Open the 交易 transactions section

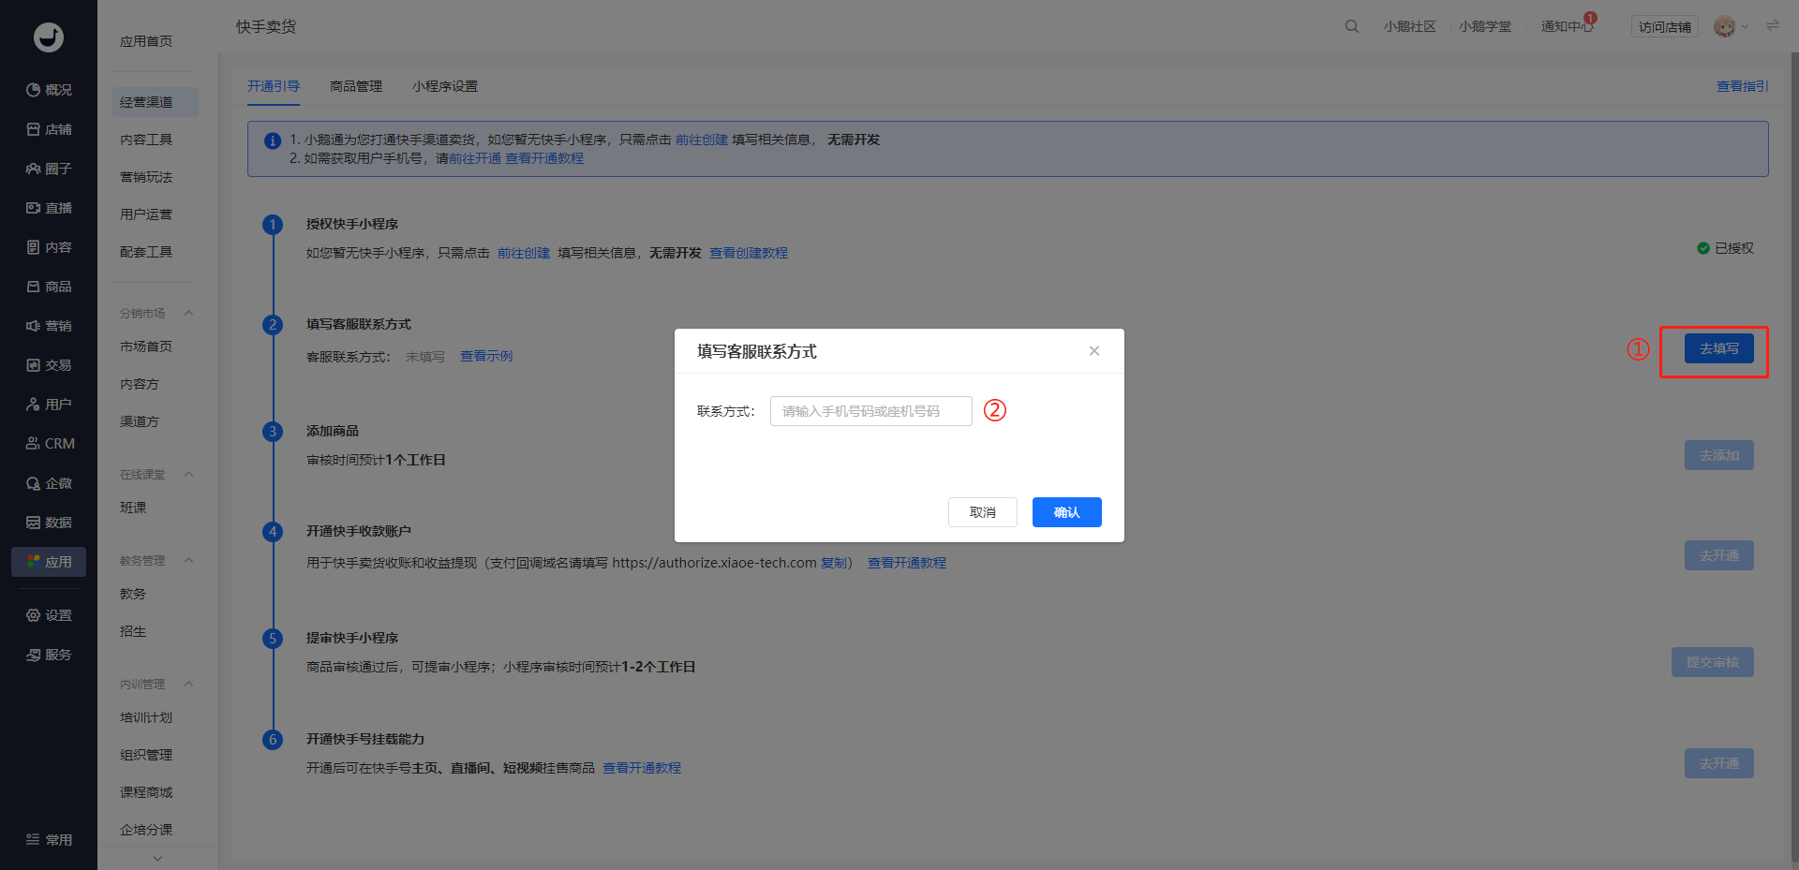coord(49,365)
